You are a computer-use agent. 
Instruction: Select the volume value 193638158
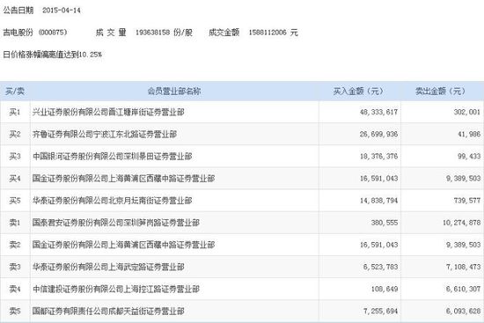[x=153, y=32]
